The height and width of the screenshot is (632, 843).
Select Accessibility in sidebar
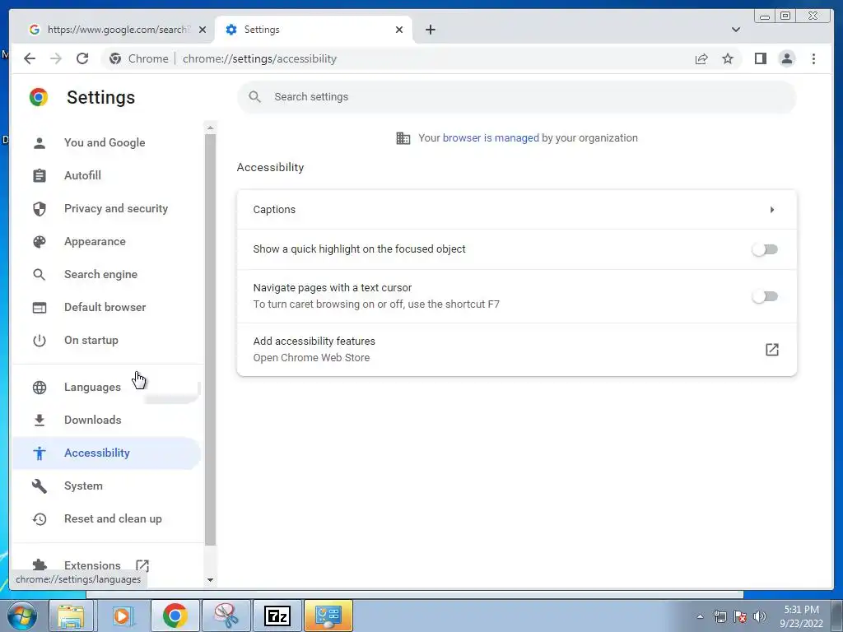coord(106,453)
